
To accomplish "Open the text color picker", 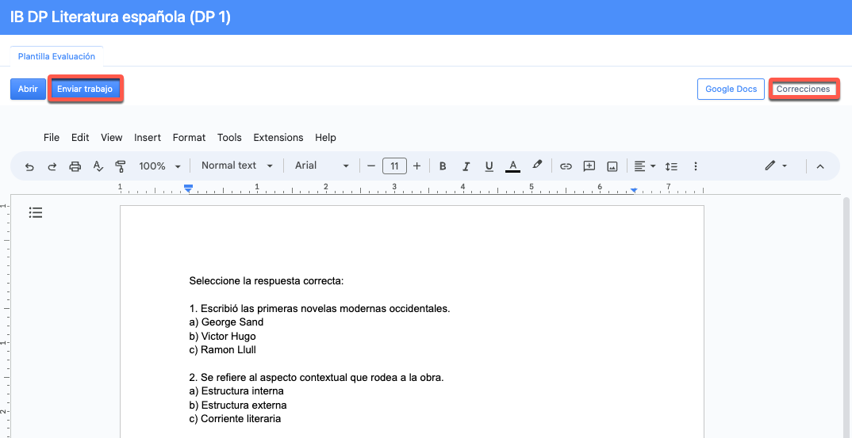I will [x=513, y=166].
